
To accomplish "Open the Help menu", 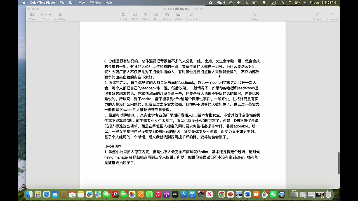I will pyautogui.click(x=109, y=3).
